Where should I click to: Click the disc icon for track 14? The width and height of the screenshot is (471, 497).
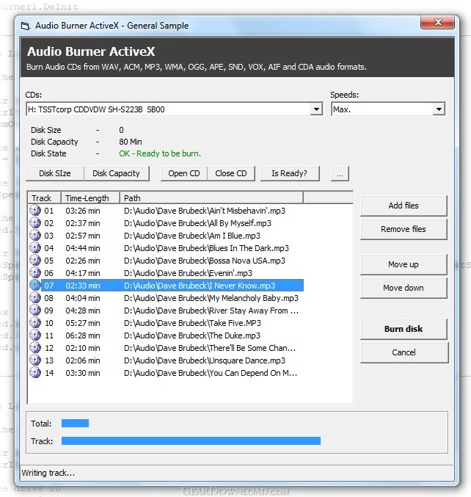tap(35, 373)
